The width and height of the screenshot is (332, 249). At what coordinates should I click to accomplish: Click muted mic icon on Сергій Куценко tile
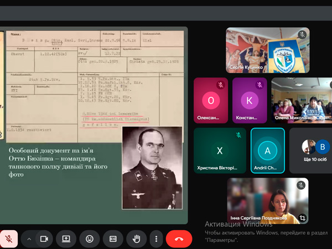click(x=302, y=34)
